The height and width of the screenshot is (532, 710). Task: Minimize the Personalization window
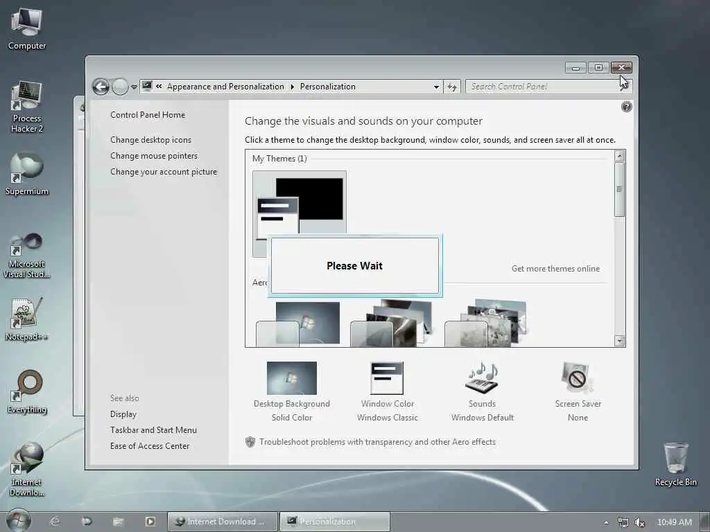pyautogui.click(x=576, y=68)
